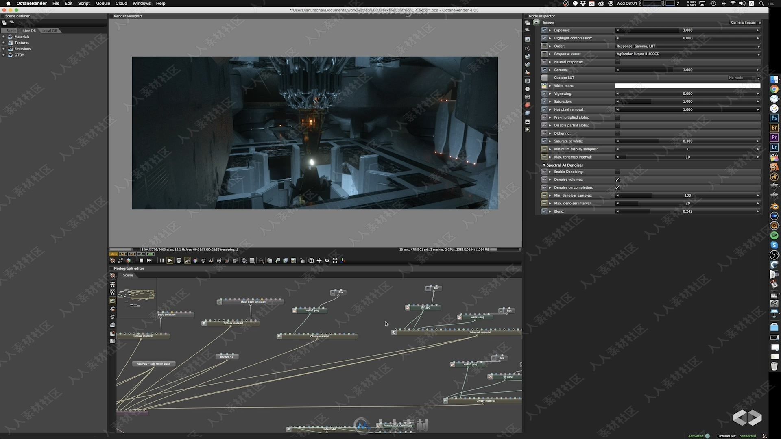This screenshot has height=439, width=781.
Task: Click the red kernel icon in inspector sidebar
Action: pos(528,105)
